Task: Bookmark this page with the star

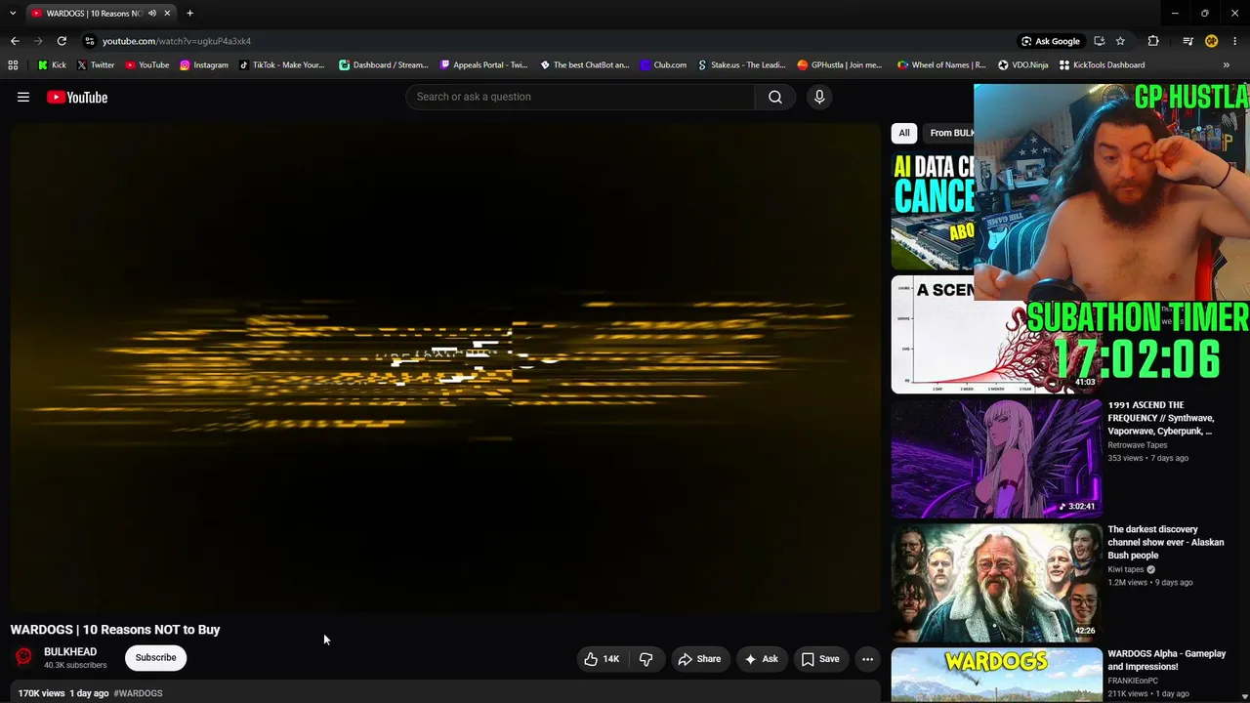Action: [1120, 41]
